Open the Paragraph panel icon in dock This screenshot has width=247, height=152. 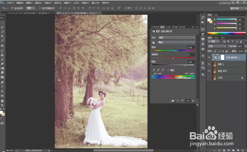(203, 75)
